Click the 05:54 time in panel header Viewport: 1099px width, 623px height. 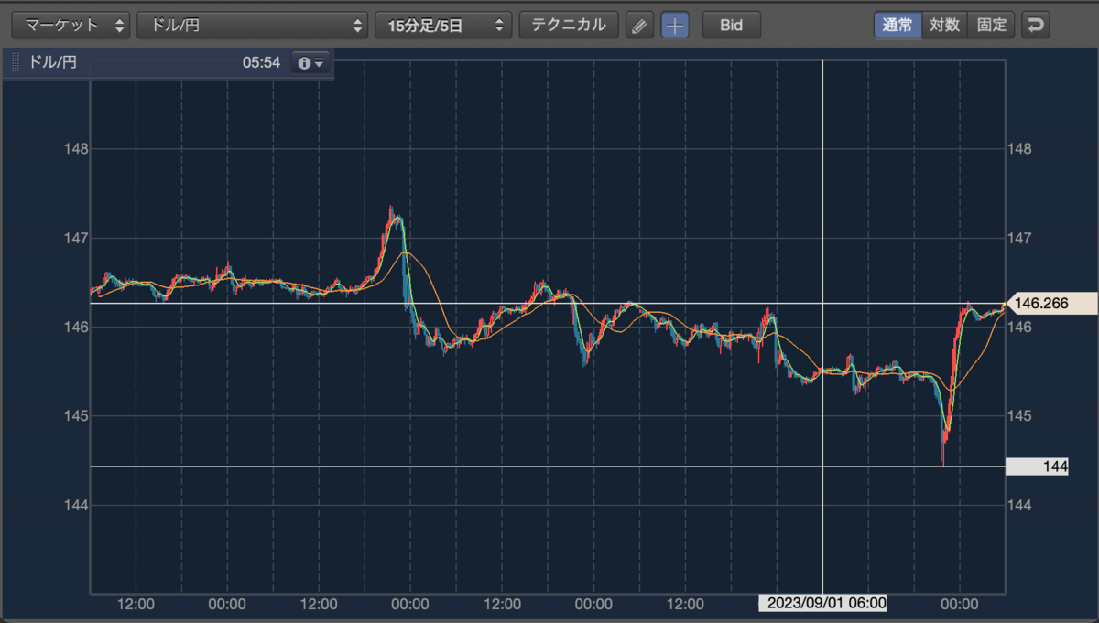click(261, 63)
